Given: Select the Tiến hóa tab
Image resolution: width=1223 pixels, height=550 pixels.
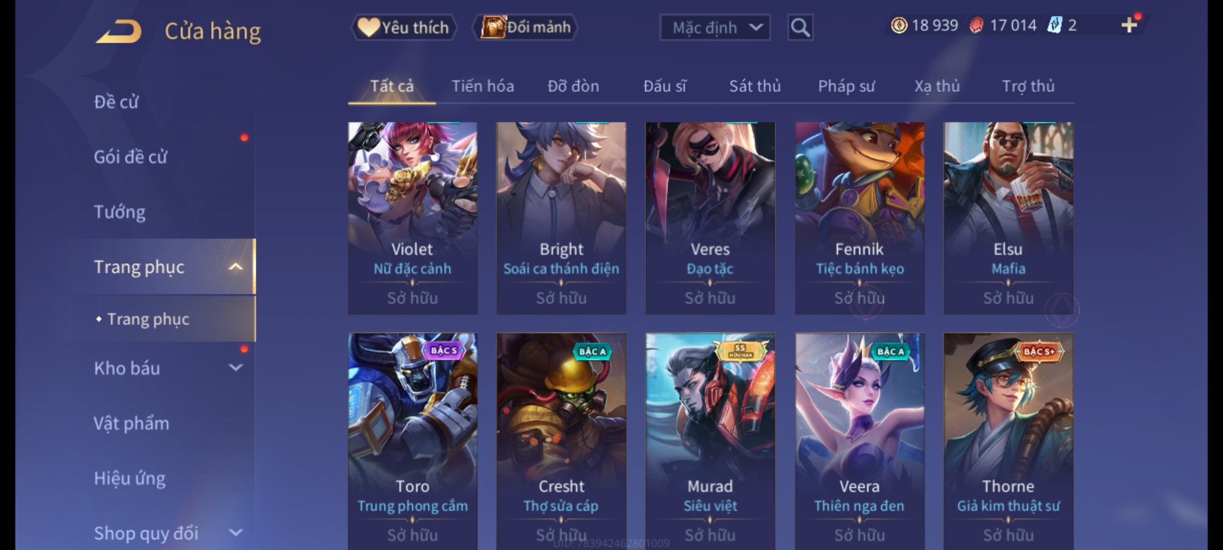Looking at the screenshot, I should pyautogui.click(x=483, y=86).
